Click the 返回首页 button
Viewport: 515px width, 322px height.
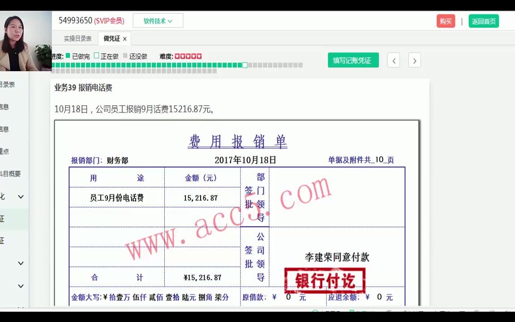click(x=484, y=21)
